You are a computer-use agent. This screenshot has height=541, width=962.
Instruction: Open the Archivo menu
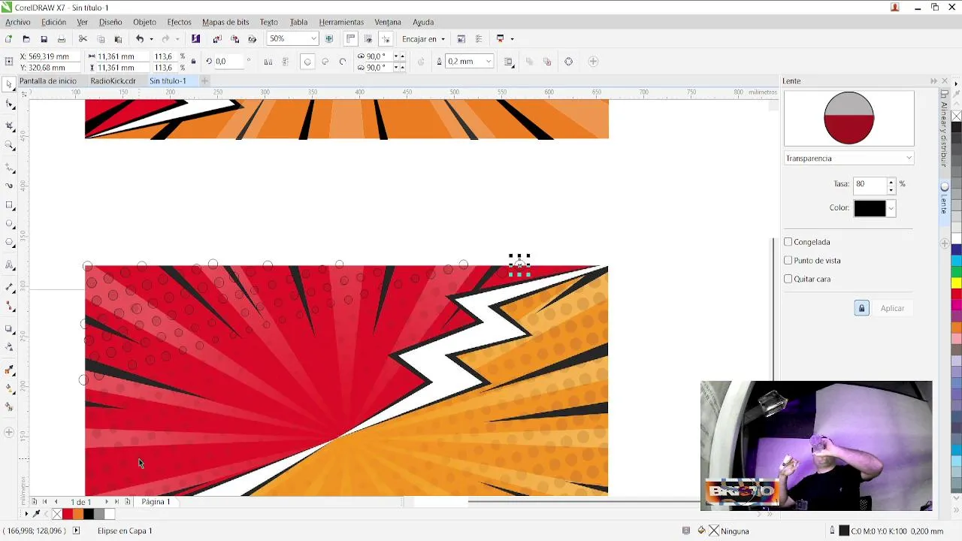pos(18,22)
